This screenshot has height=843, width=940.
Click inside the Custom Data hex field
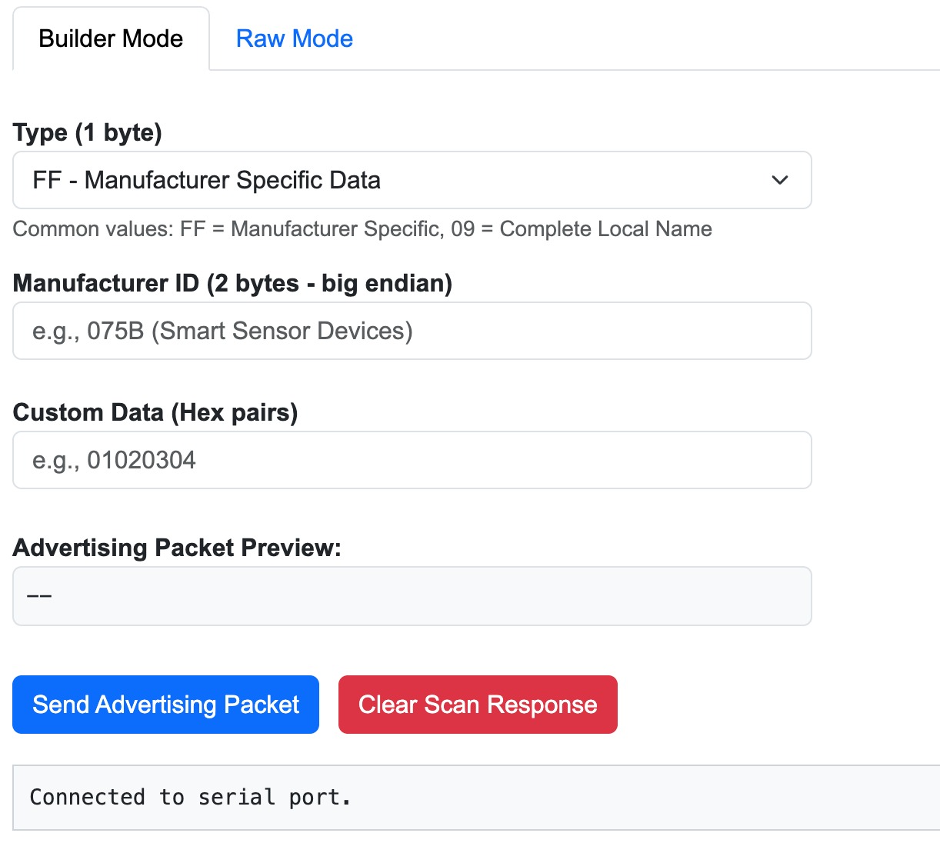pyautogui.click(x=412, y=460)
